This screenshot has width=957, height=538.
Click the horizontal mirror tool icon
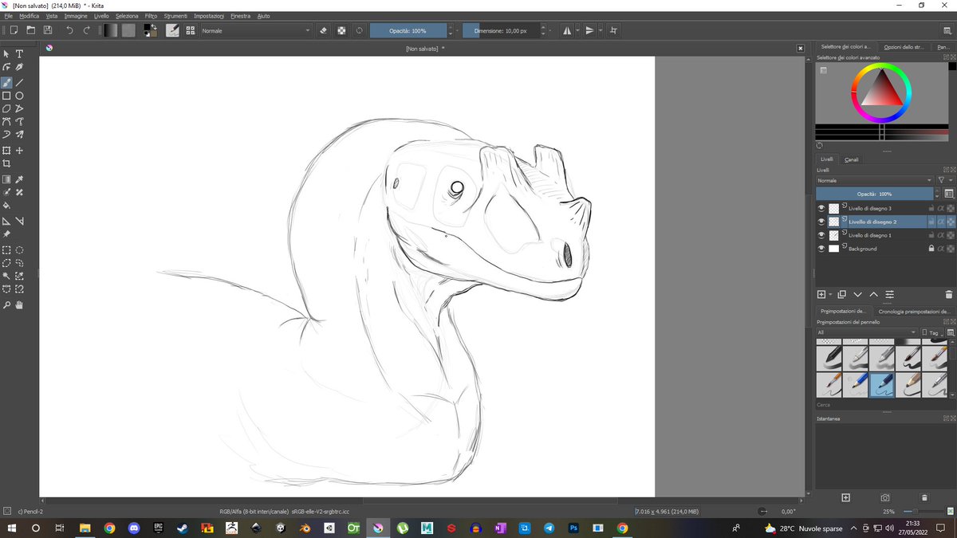567,30
